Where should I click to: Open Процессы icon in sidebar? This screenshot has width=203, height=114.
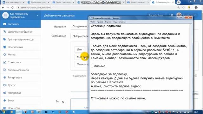click(x=5, y=108)
